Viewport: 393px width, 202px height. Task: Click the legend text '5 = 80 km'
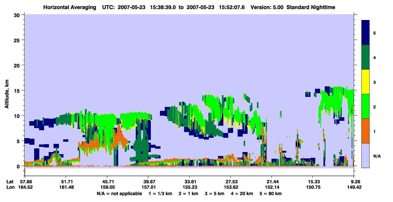270,193
